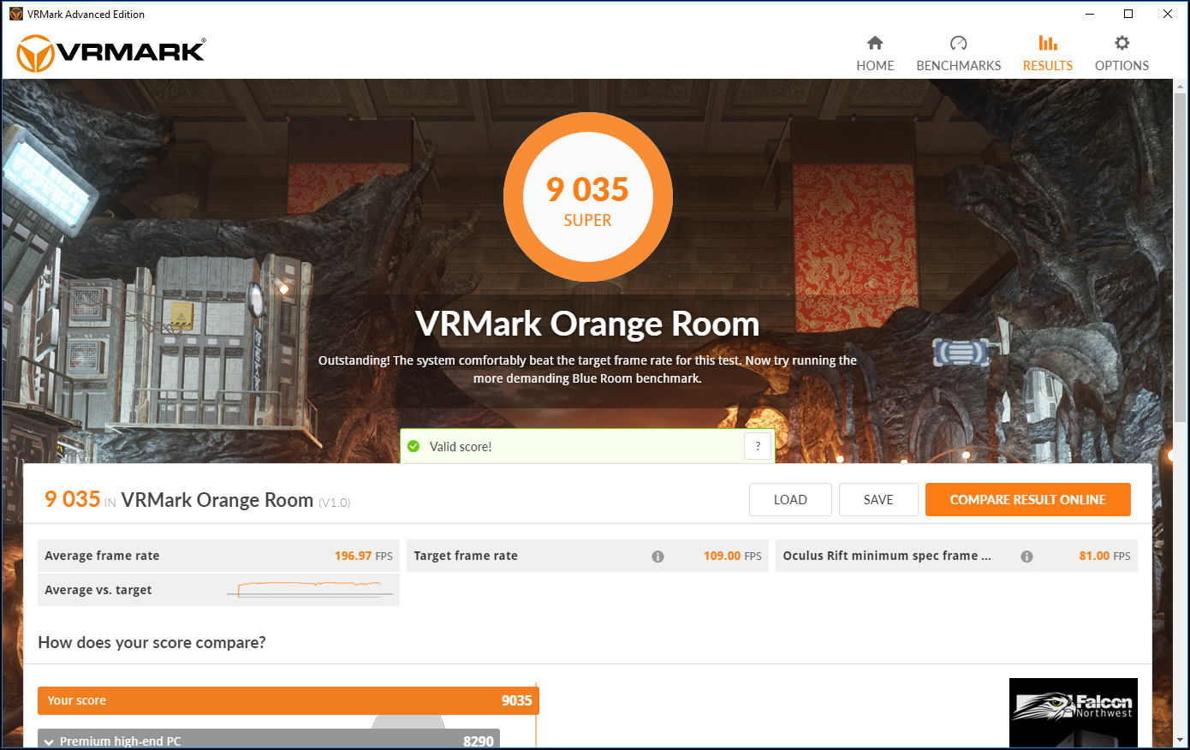
Task: Click the 'Average frame rate' label
Action: (x=102, y=556)
